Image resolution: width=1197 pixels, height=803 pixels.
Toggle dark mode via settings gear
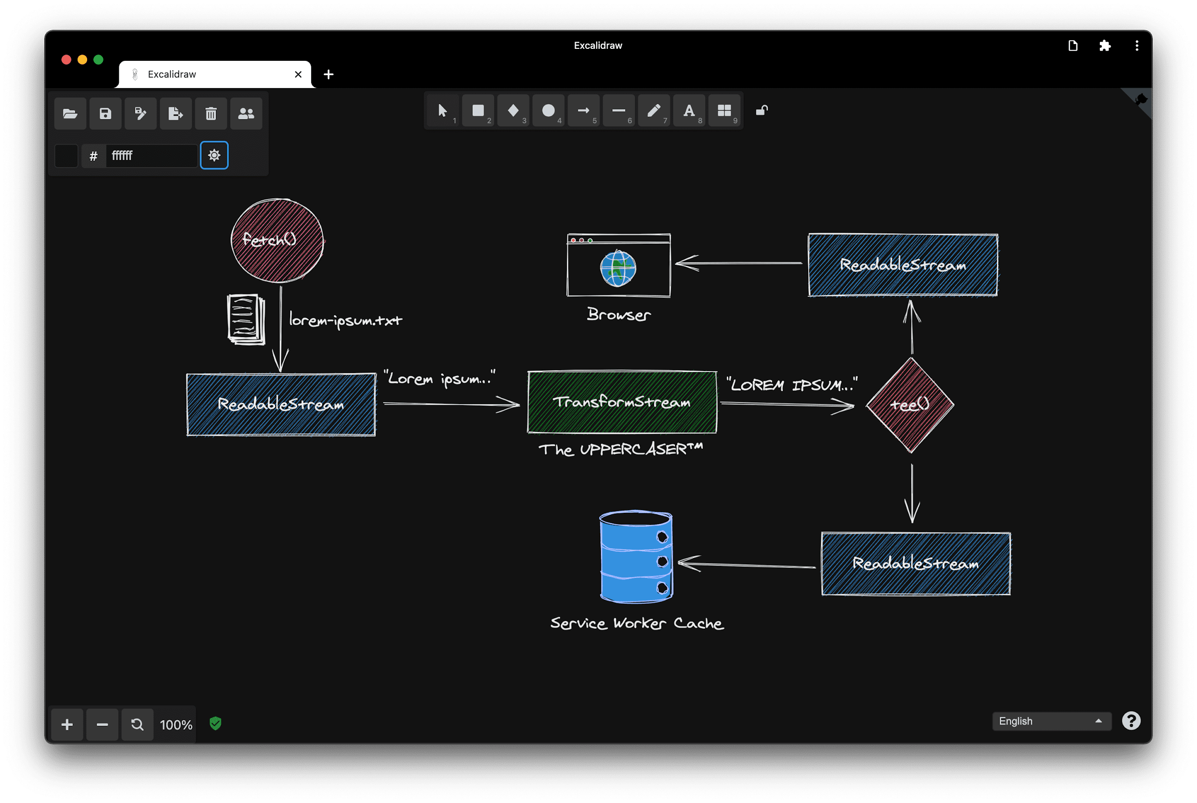[x=214, y=154]
